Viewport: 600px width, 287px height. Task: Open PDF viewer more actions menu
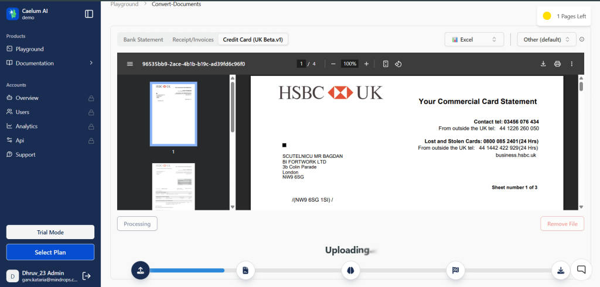pyautogui.click(x=572, y=64)
